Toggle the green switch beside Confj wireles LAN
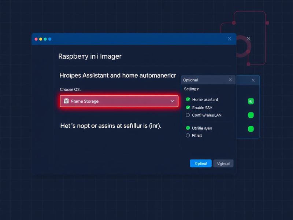 pyautogui.click(x=251, y=115)
